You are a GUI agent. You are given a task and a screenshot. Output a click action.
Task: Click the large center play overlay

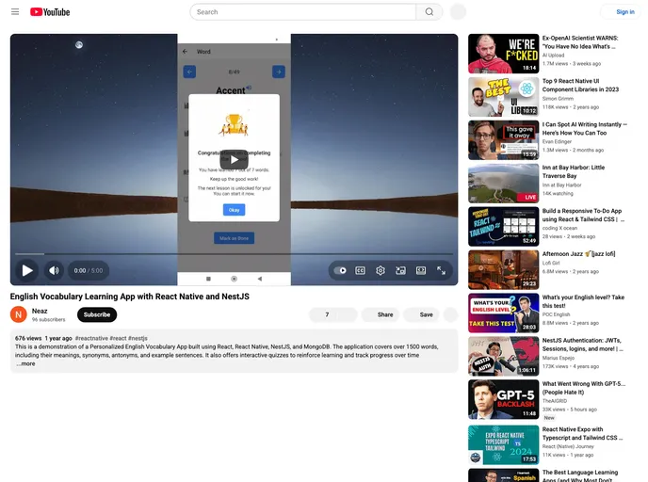234,159
